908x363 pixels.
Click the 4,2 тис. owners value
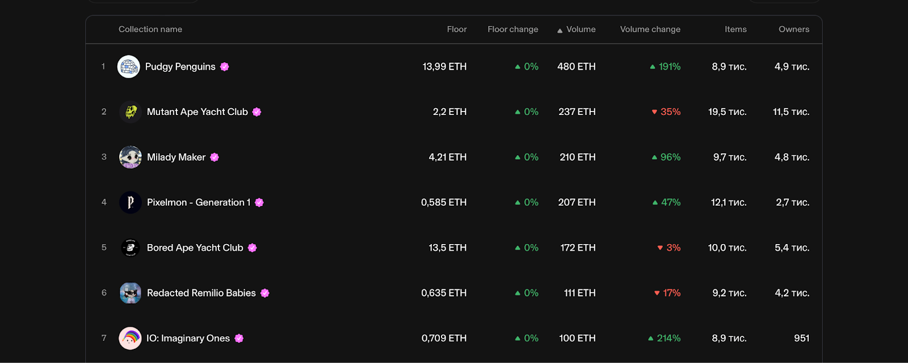tap(792, 293)
